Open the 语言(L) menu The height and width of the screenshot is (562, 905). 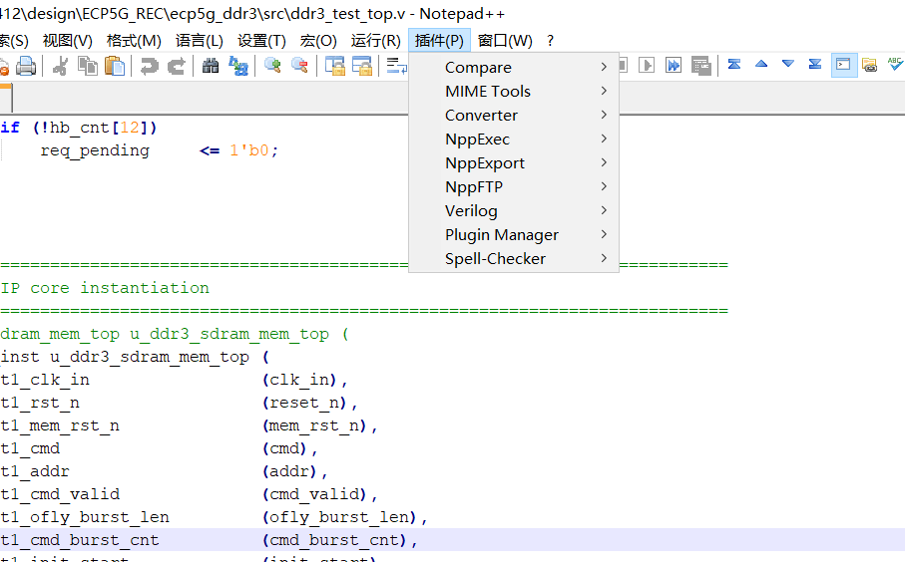pos(199,41)
